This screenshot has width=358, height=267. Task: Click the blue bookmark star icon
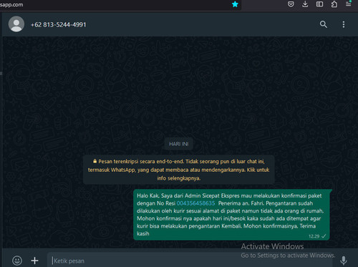[235, 4]
